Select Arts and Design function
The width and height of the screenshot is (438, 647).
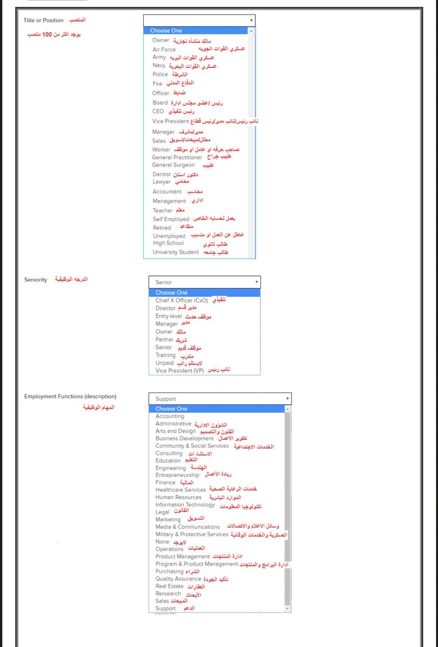click(176, 431)
